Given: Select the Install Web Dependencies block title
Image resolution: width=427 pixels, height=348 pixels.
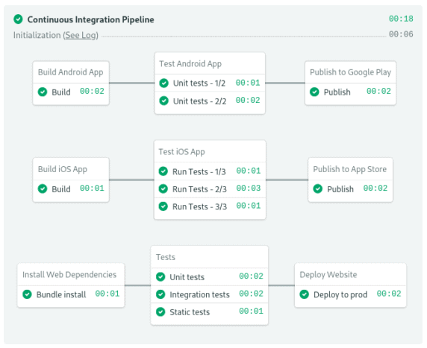Looking at the screenshot, I should [x=69, y=274].
